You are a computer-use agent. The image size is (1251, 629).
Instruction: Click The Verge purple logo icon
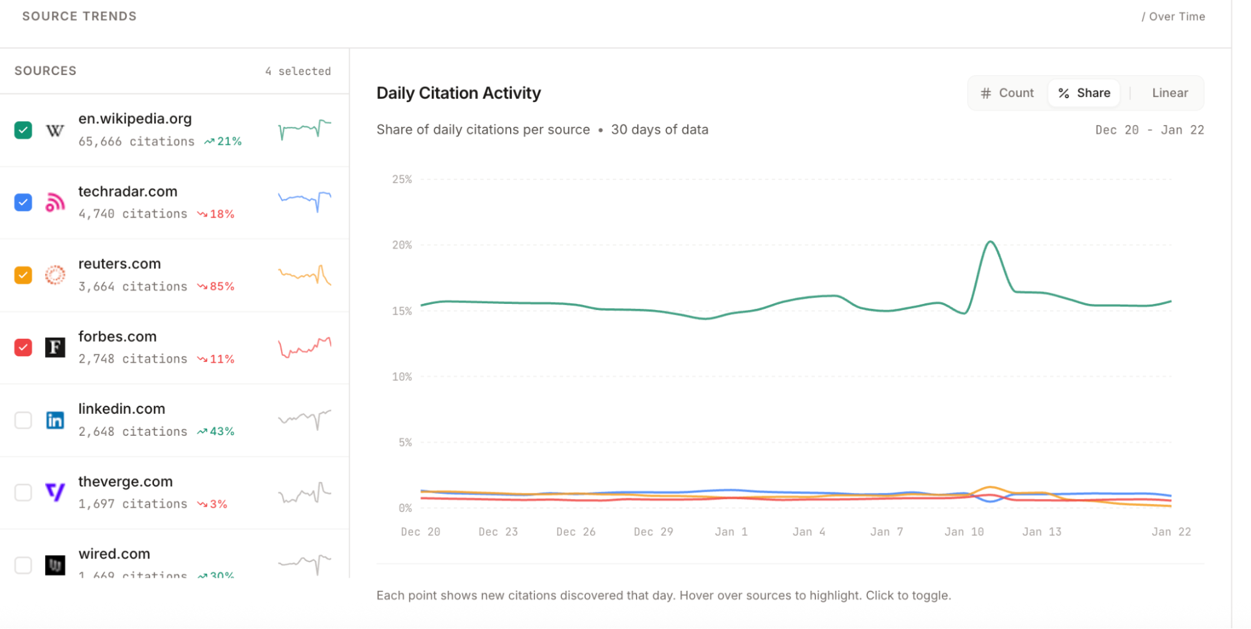click(x=55, y=493)
